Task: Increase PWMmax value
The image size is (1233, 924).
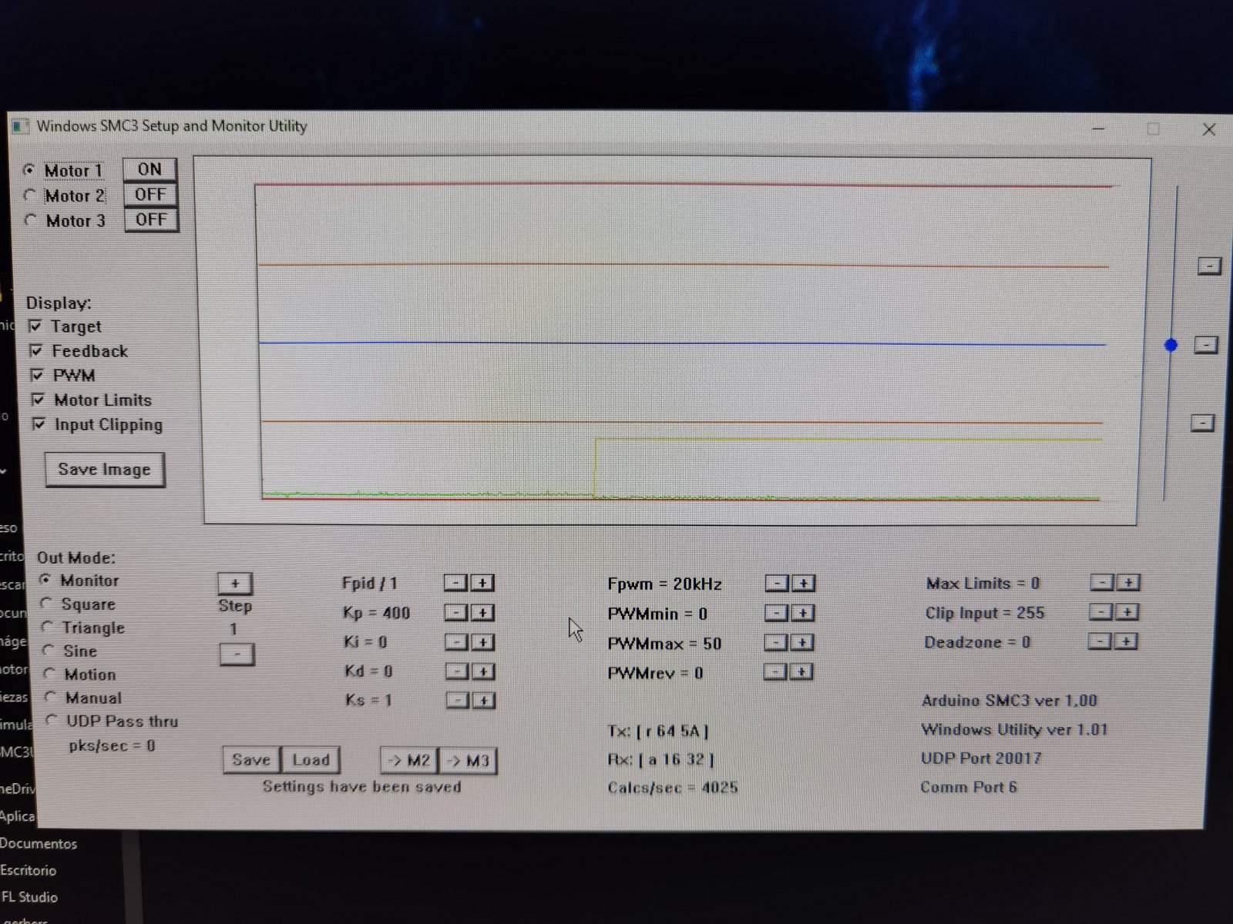Action: [801, 643]
